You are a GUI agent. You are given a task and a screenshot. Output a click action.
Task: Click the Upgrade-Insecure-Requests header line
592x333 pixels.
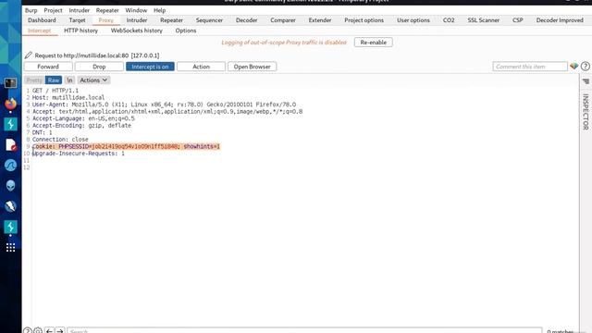click(x=78, y=154)
